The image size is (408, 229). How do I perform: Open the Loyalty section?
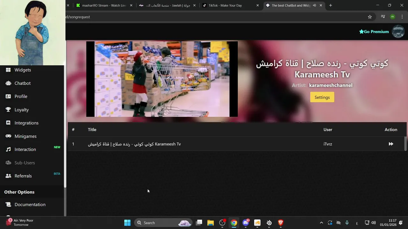tap(22, 110)
